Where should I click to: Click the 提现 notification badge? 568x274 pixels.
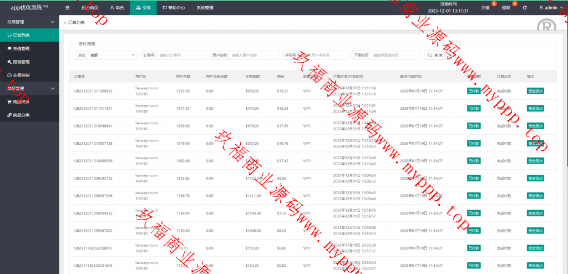tap(515, 4)
